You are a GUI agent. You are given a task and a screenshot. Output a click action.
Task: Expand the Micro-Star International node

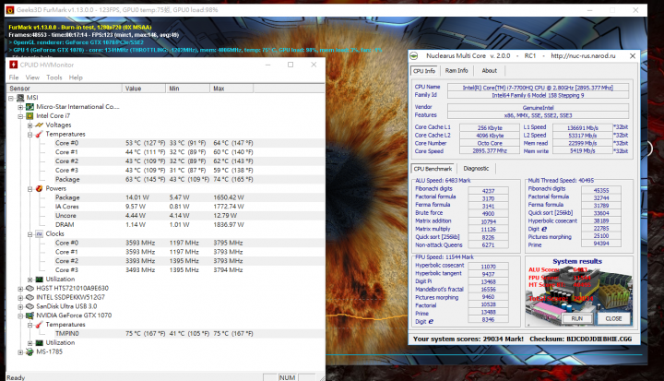20,107
